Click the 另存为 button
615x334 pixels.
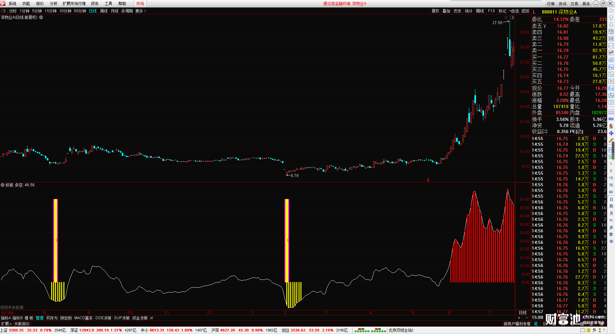[52, 318]
